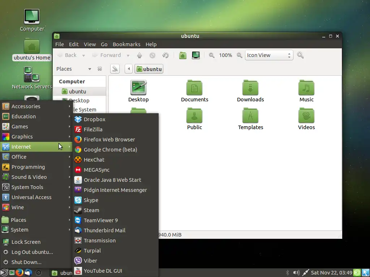
Task: Open the File menu
Action: [60, 44]
